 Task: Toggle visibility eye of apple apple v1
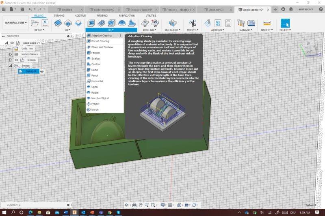click(12, 43)
